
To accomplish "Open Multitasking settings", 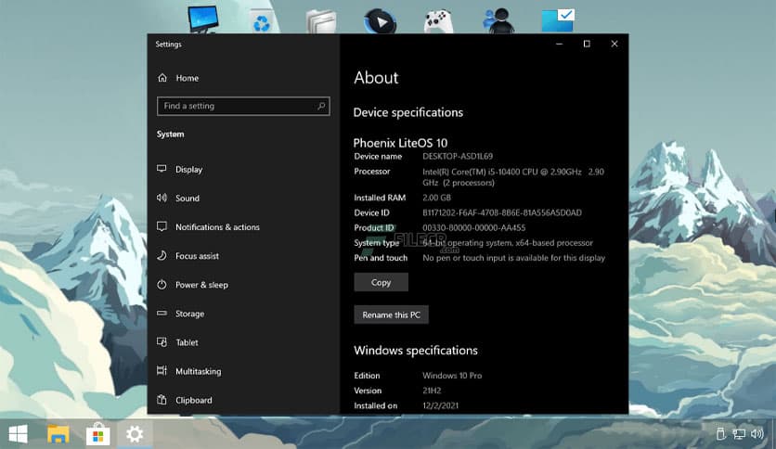I will point(198,371).
